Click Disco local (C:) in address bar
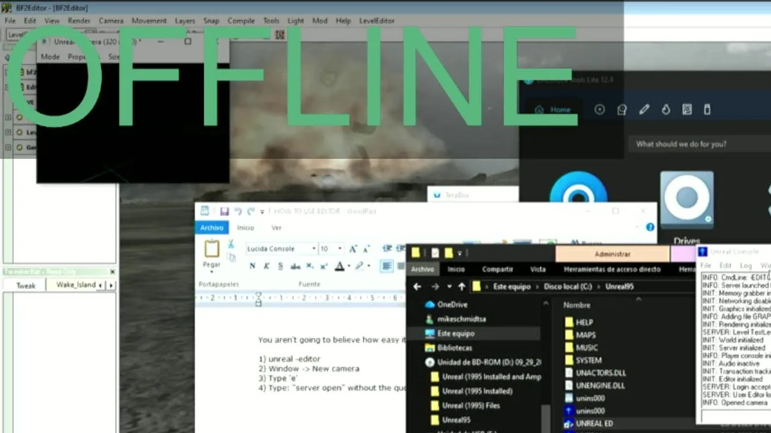771x433 pixels. (x=568, y=287)
